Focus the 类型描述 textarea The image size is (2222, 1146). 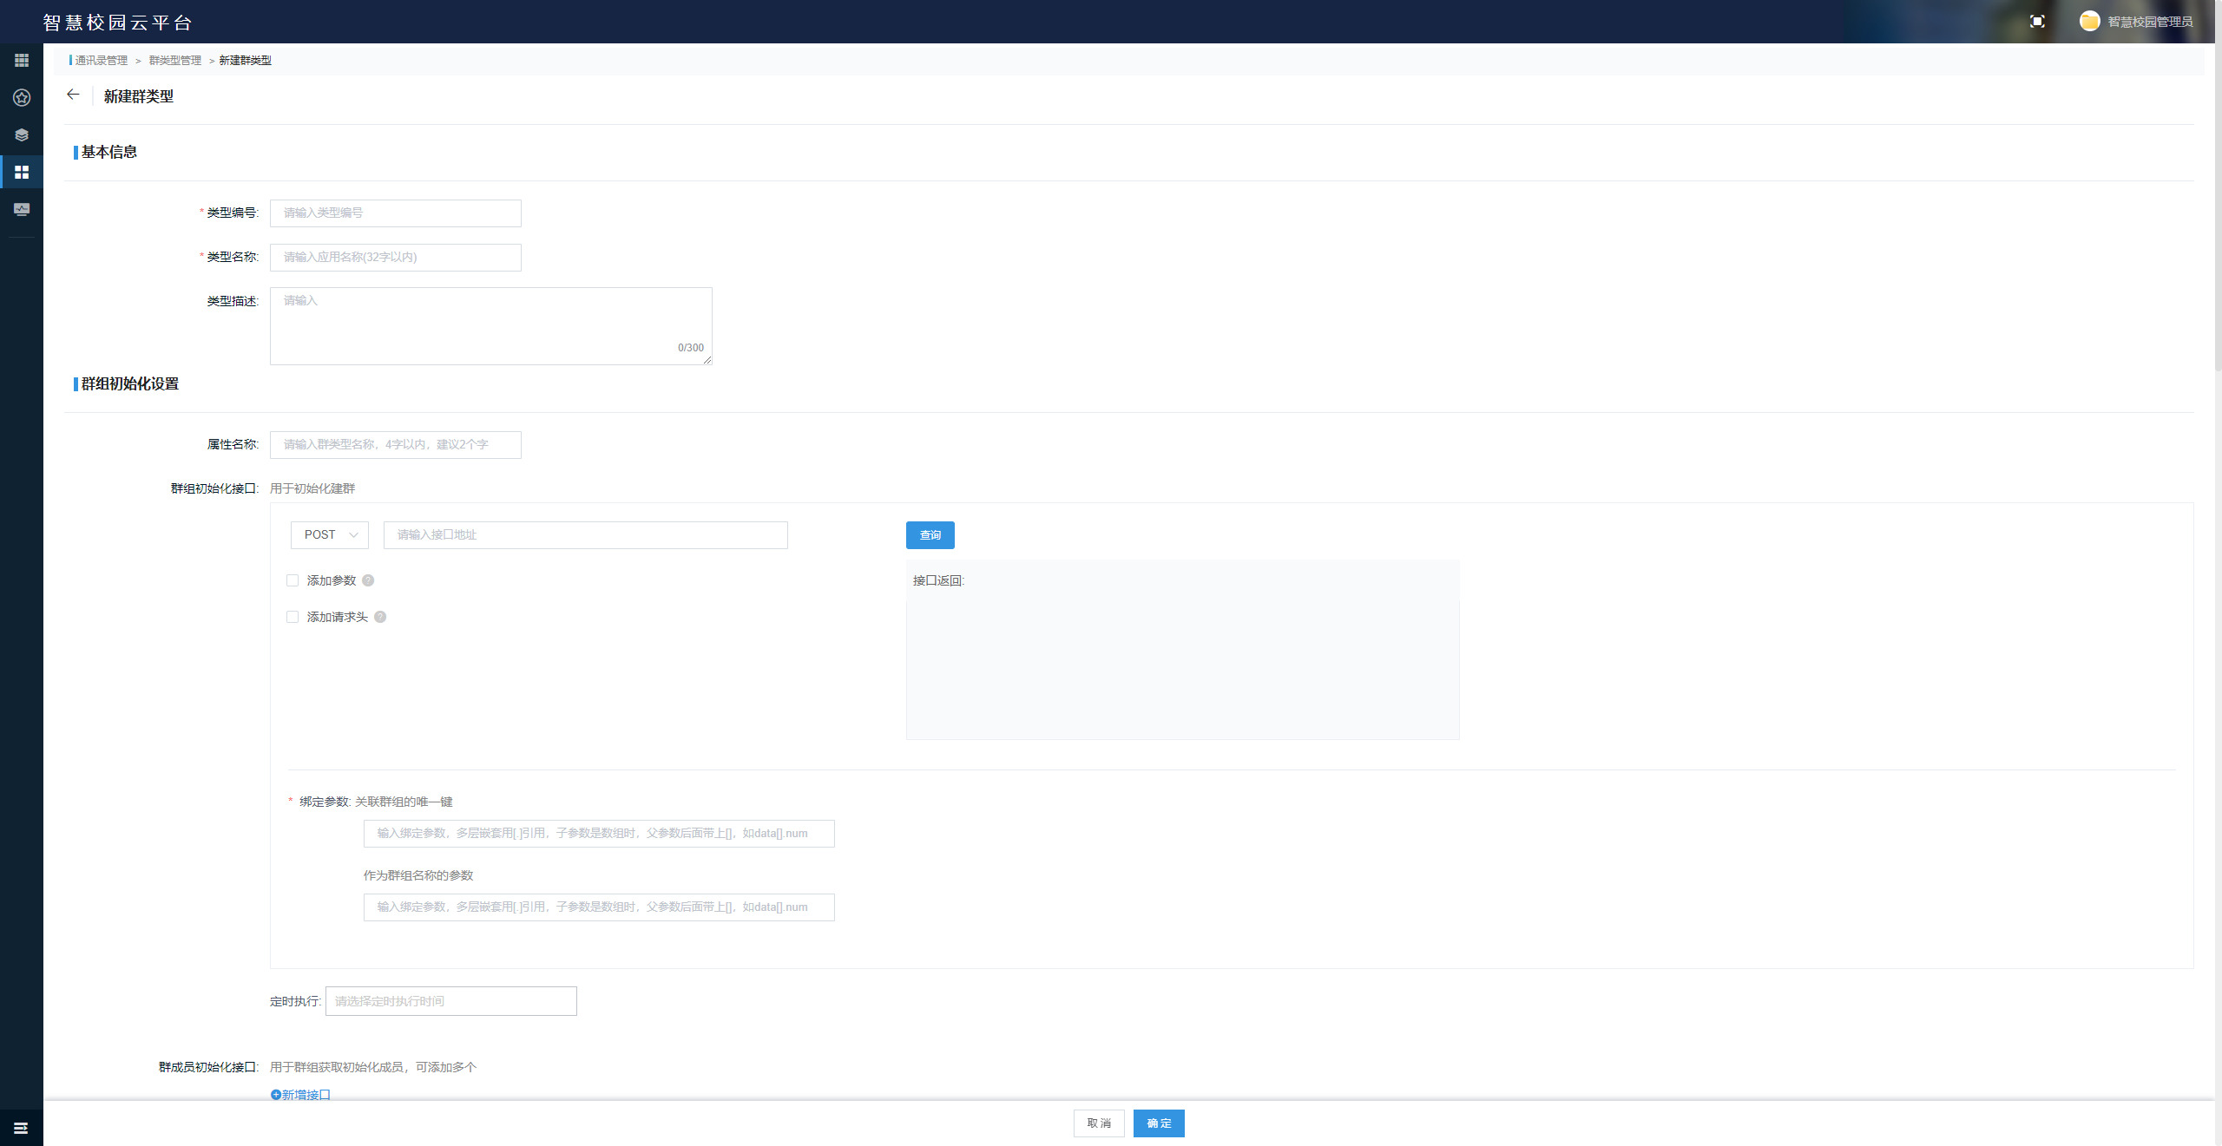point(491,326)
